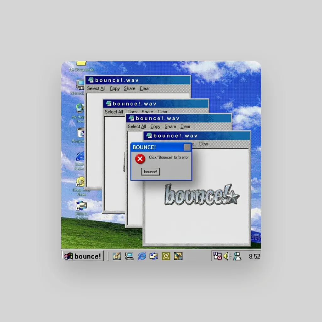Click the computer monitor quick launch icon
Image resolution: width=322 pixels, height=322 pixels.
click(129, 256)
